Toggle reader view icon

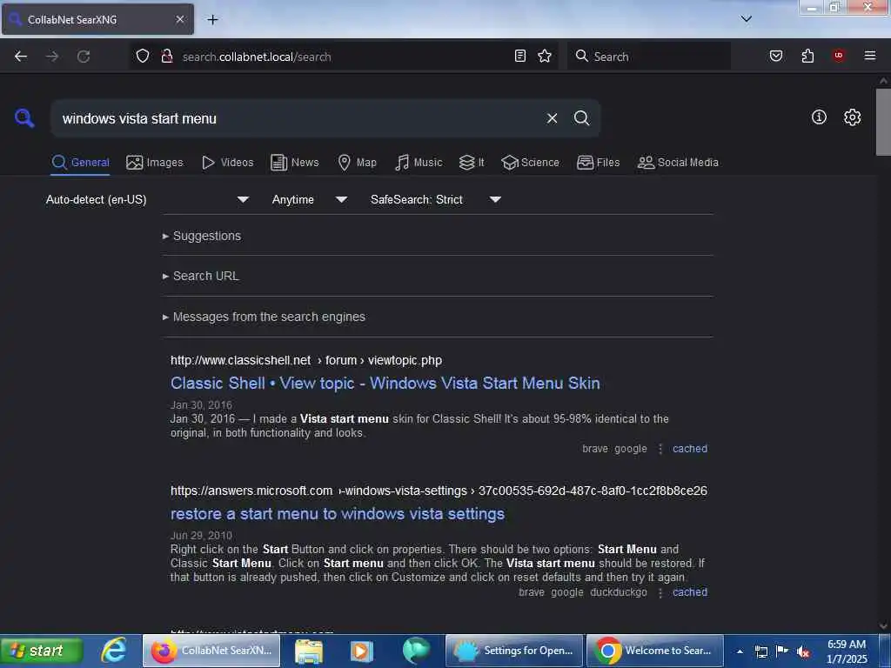coord(520,56)
